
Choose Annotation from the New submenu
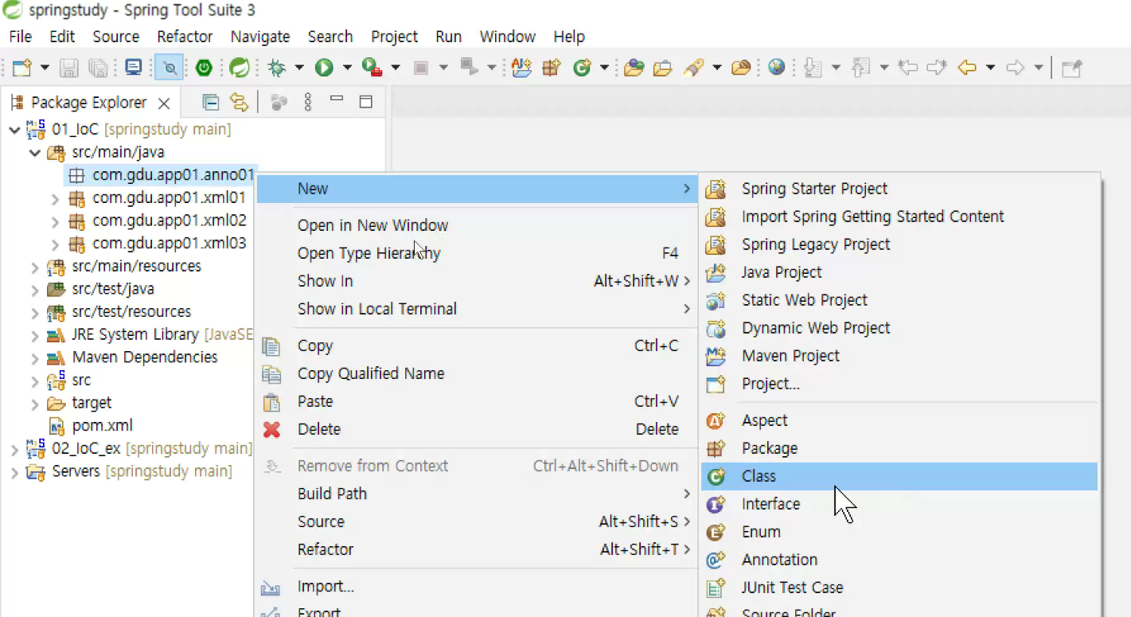point(899,560)
